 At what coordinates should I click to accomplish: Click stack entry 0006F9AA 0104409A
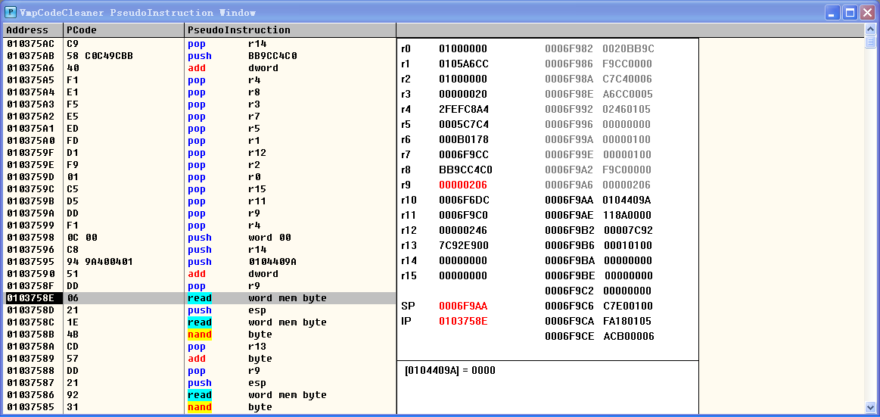tap(599, 200)
